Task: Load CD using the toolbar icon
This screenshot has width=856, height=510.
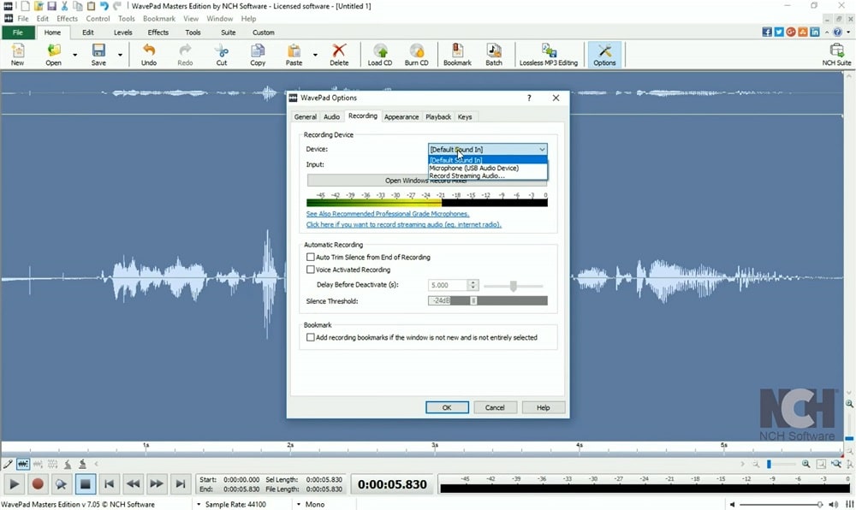Action: pyautogui.click(x=380, y=55)
